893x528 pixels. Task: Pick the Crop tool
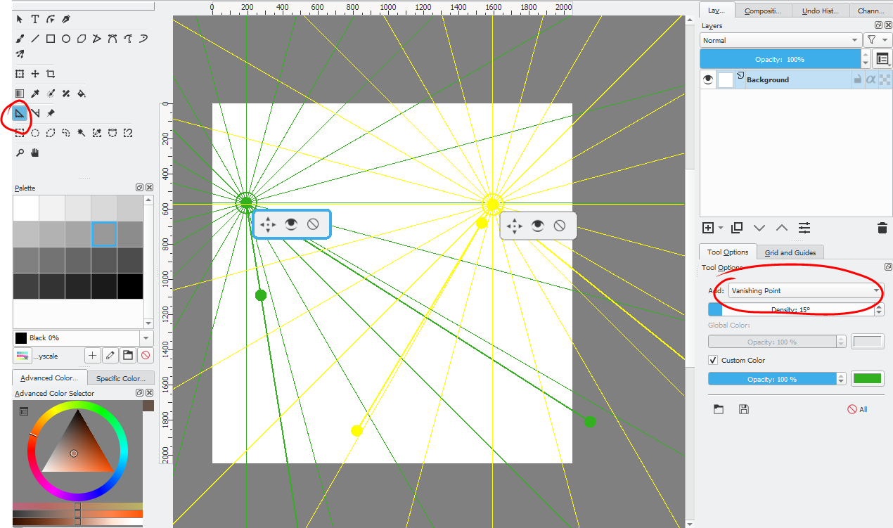pyautogui.click(x=51, y=74)
